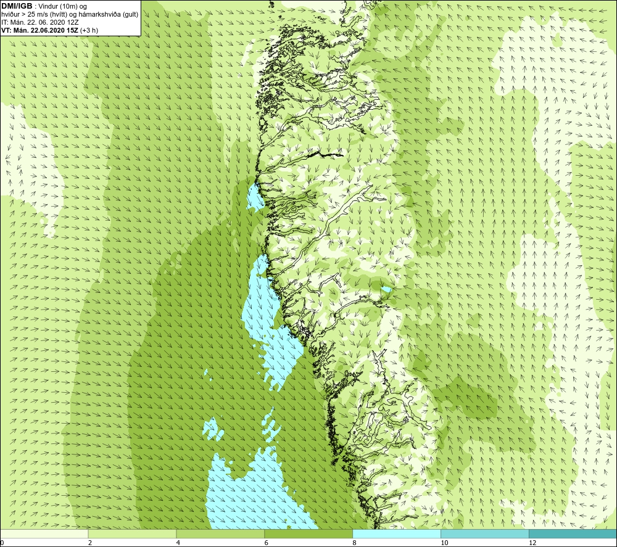Click the scale label '12'
617x547 pixels.
pyautogui.click(x=533, y=543)
